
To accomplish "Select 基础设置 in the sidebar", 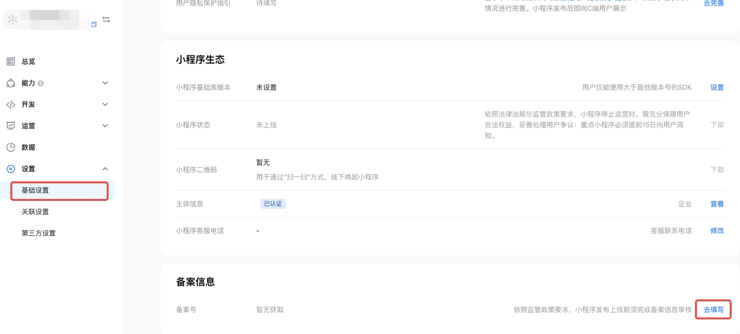I will click(35, 190).
